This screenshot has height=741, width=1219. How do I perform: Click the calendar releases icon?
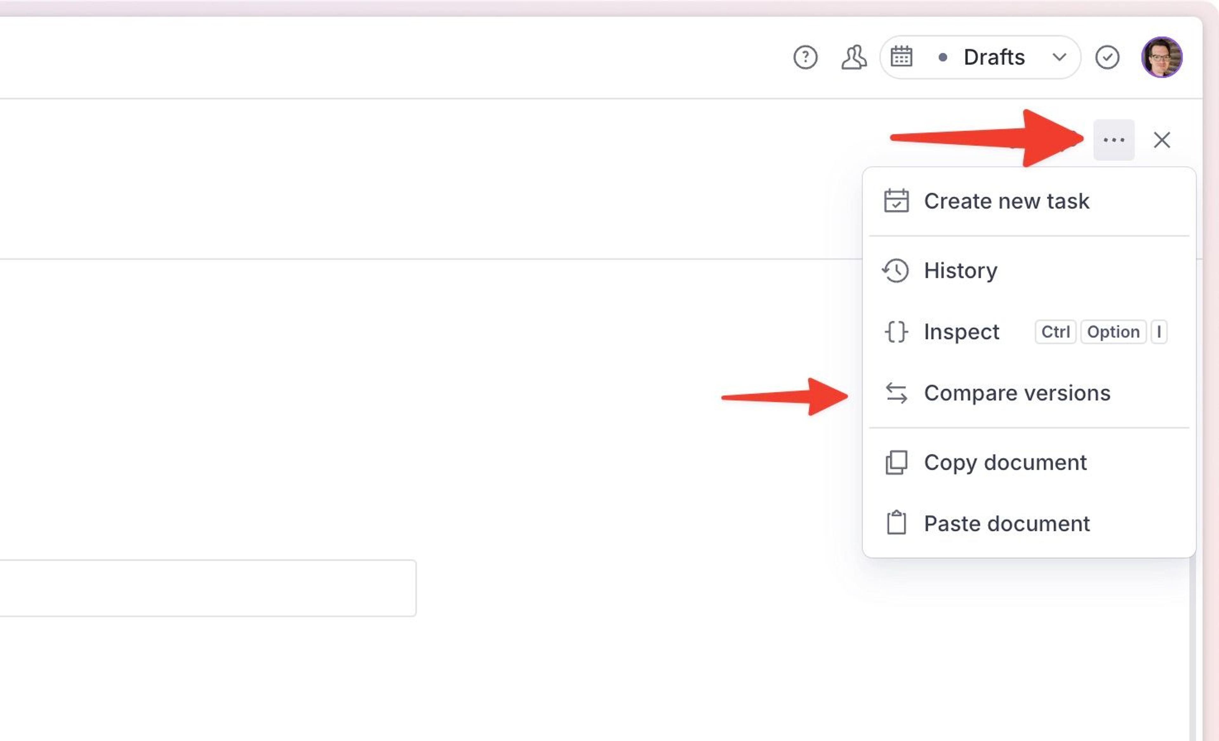(901, 57)
